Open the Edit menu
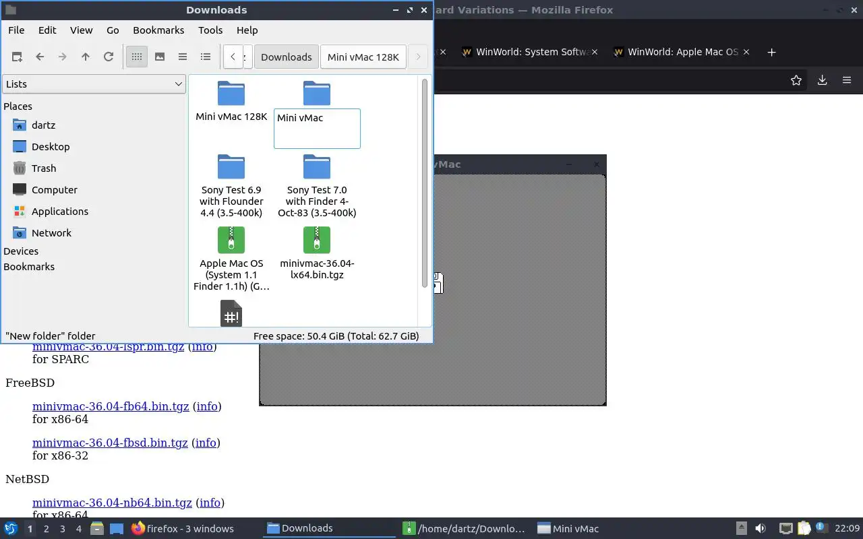 pos(47,30)
